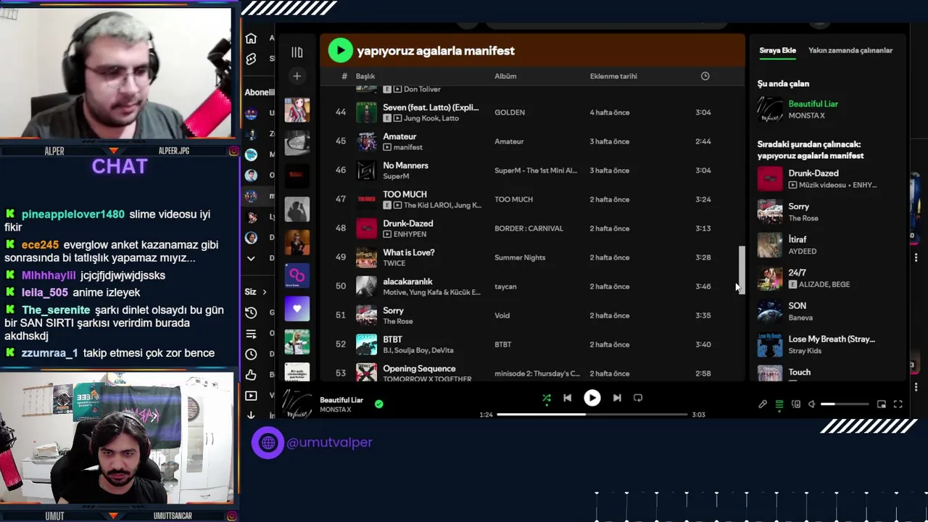
Task: Click the green playlist play button
Action: coord(340,50)
